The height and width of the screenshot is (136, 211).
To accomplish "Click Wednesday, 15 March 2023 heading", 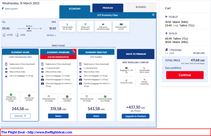I will click(x=21, y=3).
